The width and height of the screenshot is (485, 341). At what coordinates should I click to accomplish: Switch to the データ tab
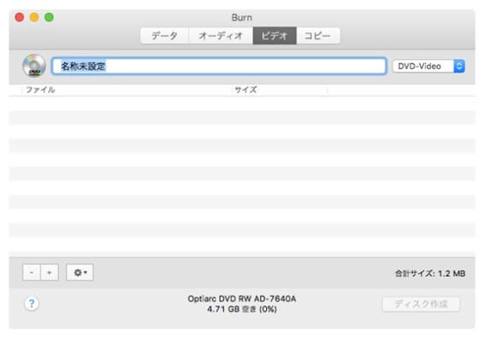[164, 36]
